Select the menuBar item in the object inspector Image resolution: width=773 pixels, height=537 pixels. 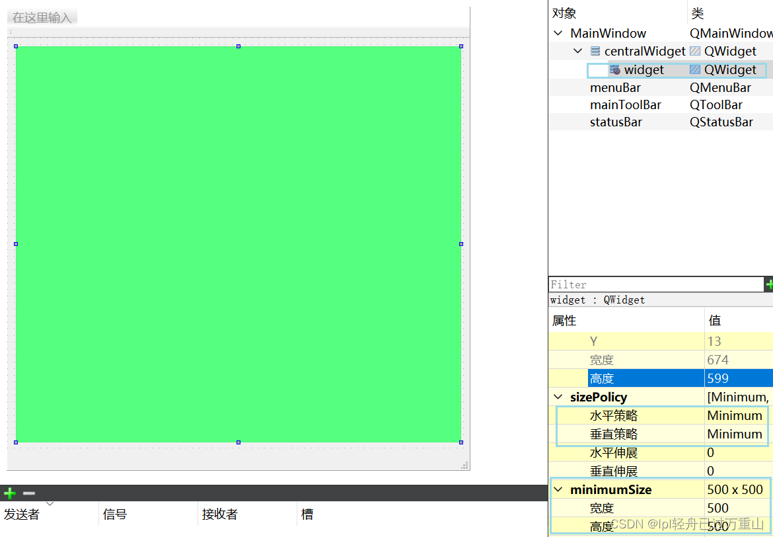615,87
